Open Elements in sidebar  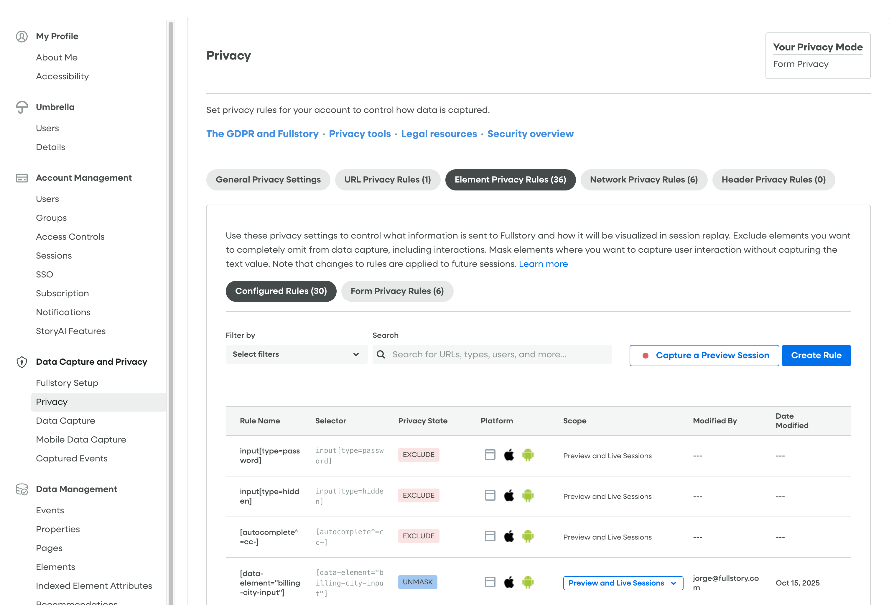[55, 567]
